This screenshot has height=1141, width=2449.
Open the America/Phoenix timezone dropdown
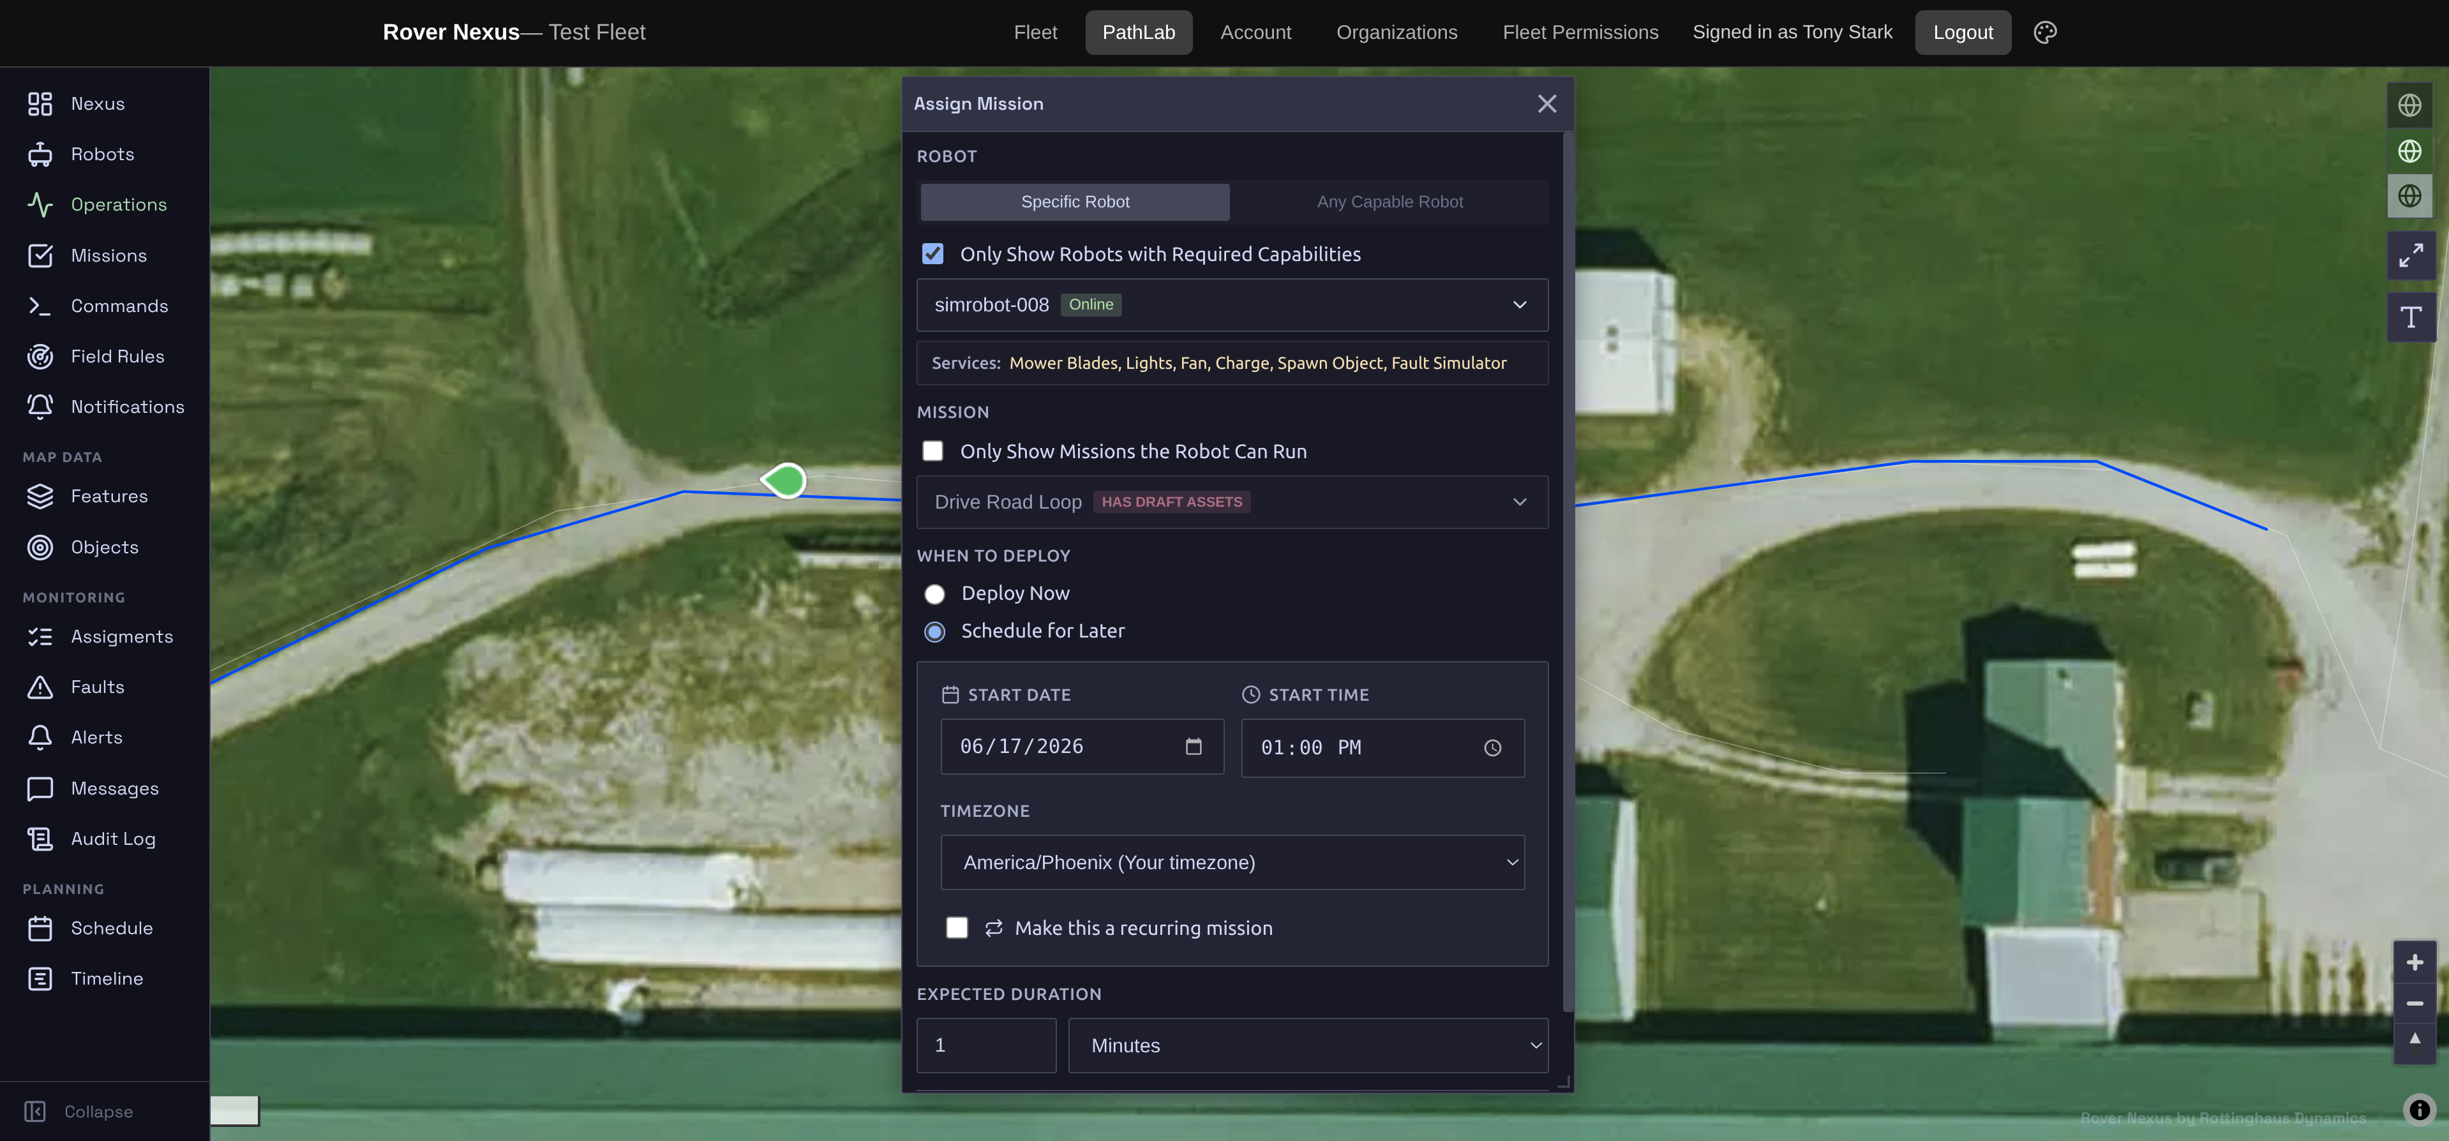pyautogui.click(x=1231, y=862)
